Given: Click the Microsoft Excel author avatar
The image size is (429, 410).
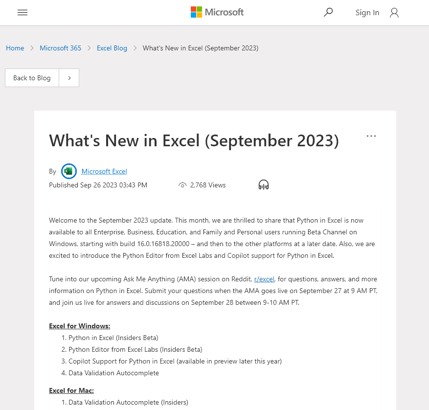Looking at the screenshot, I should tap(68, 171).
